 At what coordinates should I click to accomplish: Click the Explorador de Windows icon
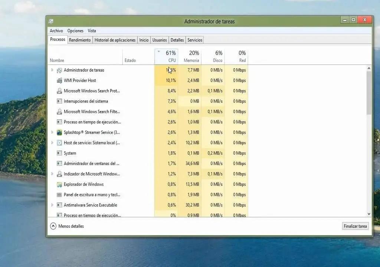(x=59, y=184)
